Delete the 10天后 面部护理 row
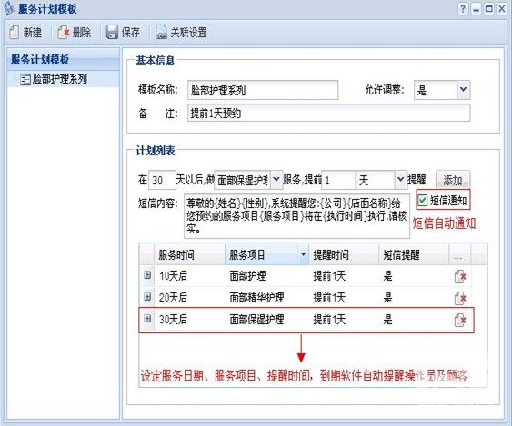Screen dimensions: 512x426 [x=460, y=276]
